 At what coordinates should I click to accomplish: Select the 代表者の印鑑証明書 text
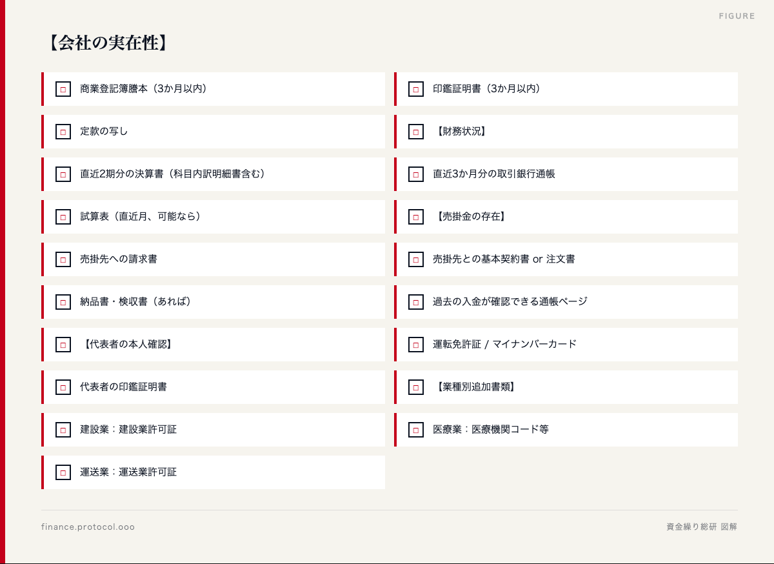[123, 387]
